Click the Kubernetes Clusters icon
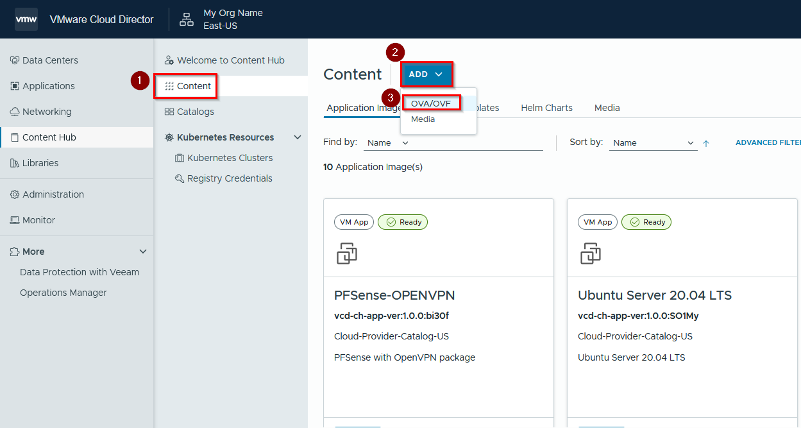This screenshot has width=801, height=428. 180,158
